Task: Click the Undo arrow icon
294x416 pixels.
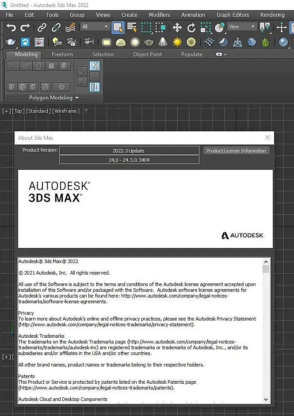Action: 11,27
